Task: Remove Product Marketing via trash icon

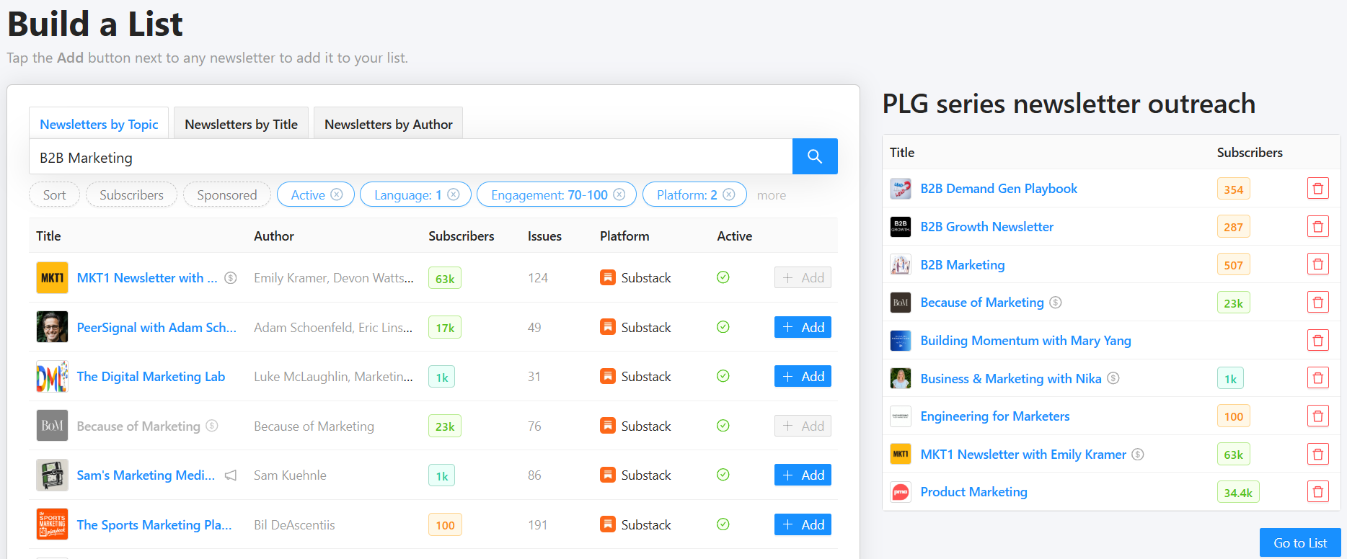Action: 1318,492
